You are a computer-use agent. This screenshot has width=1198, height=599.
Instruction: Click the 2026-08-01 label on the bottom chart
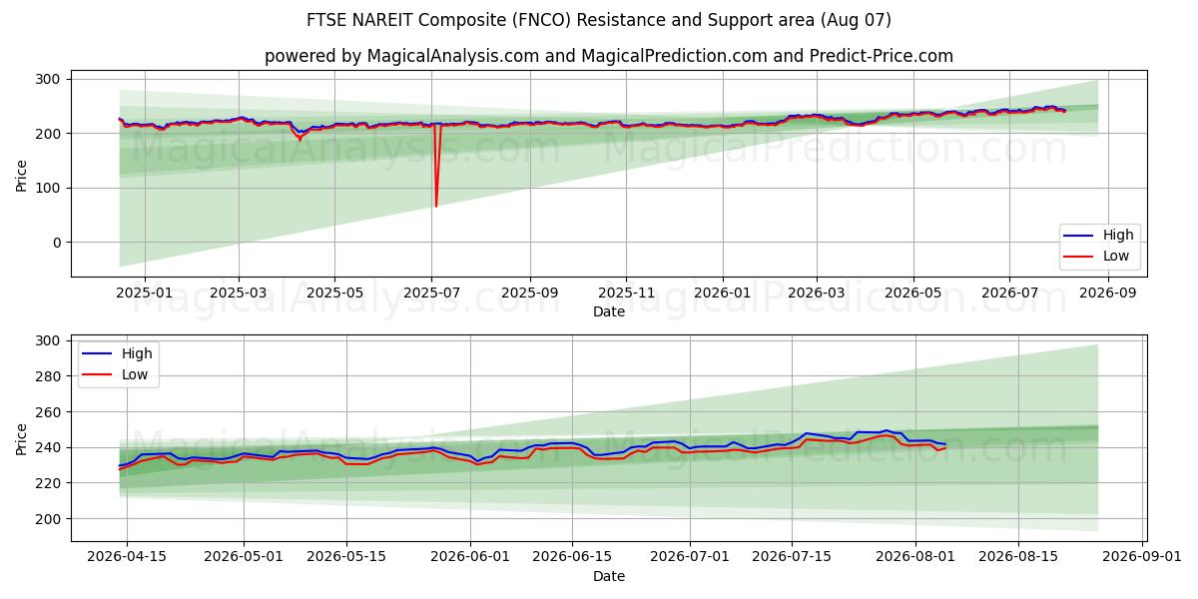coord(917,559)
